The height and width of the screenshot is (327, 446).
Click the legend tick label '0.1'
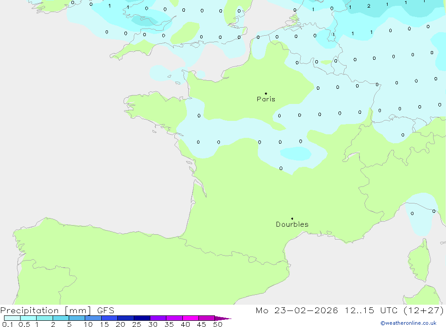tap(8, 324)
